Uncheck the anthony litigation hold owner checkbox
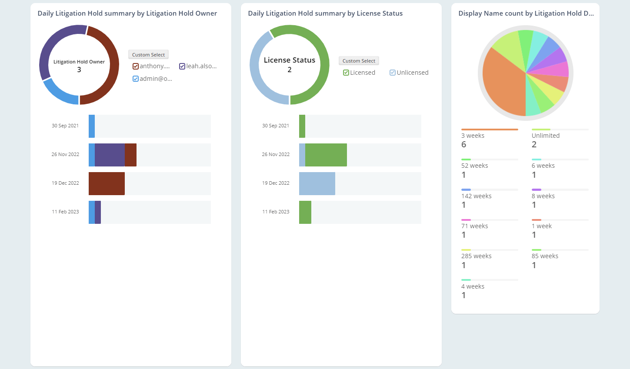Image resolution: width=630 pixels, height=369 pixels. pyautogui.click(x=136, y=66)
